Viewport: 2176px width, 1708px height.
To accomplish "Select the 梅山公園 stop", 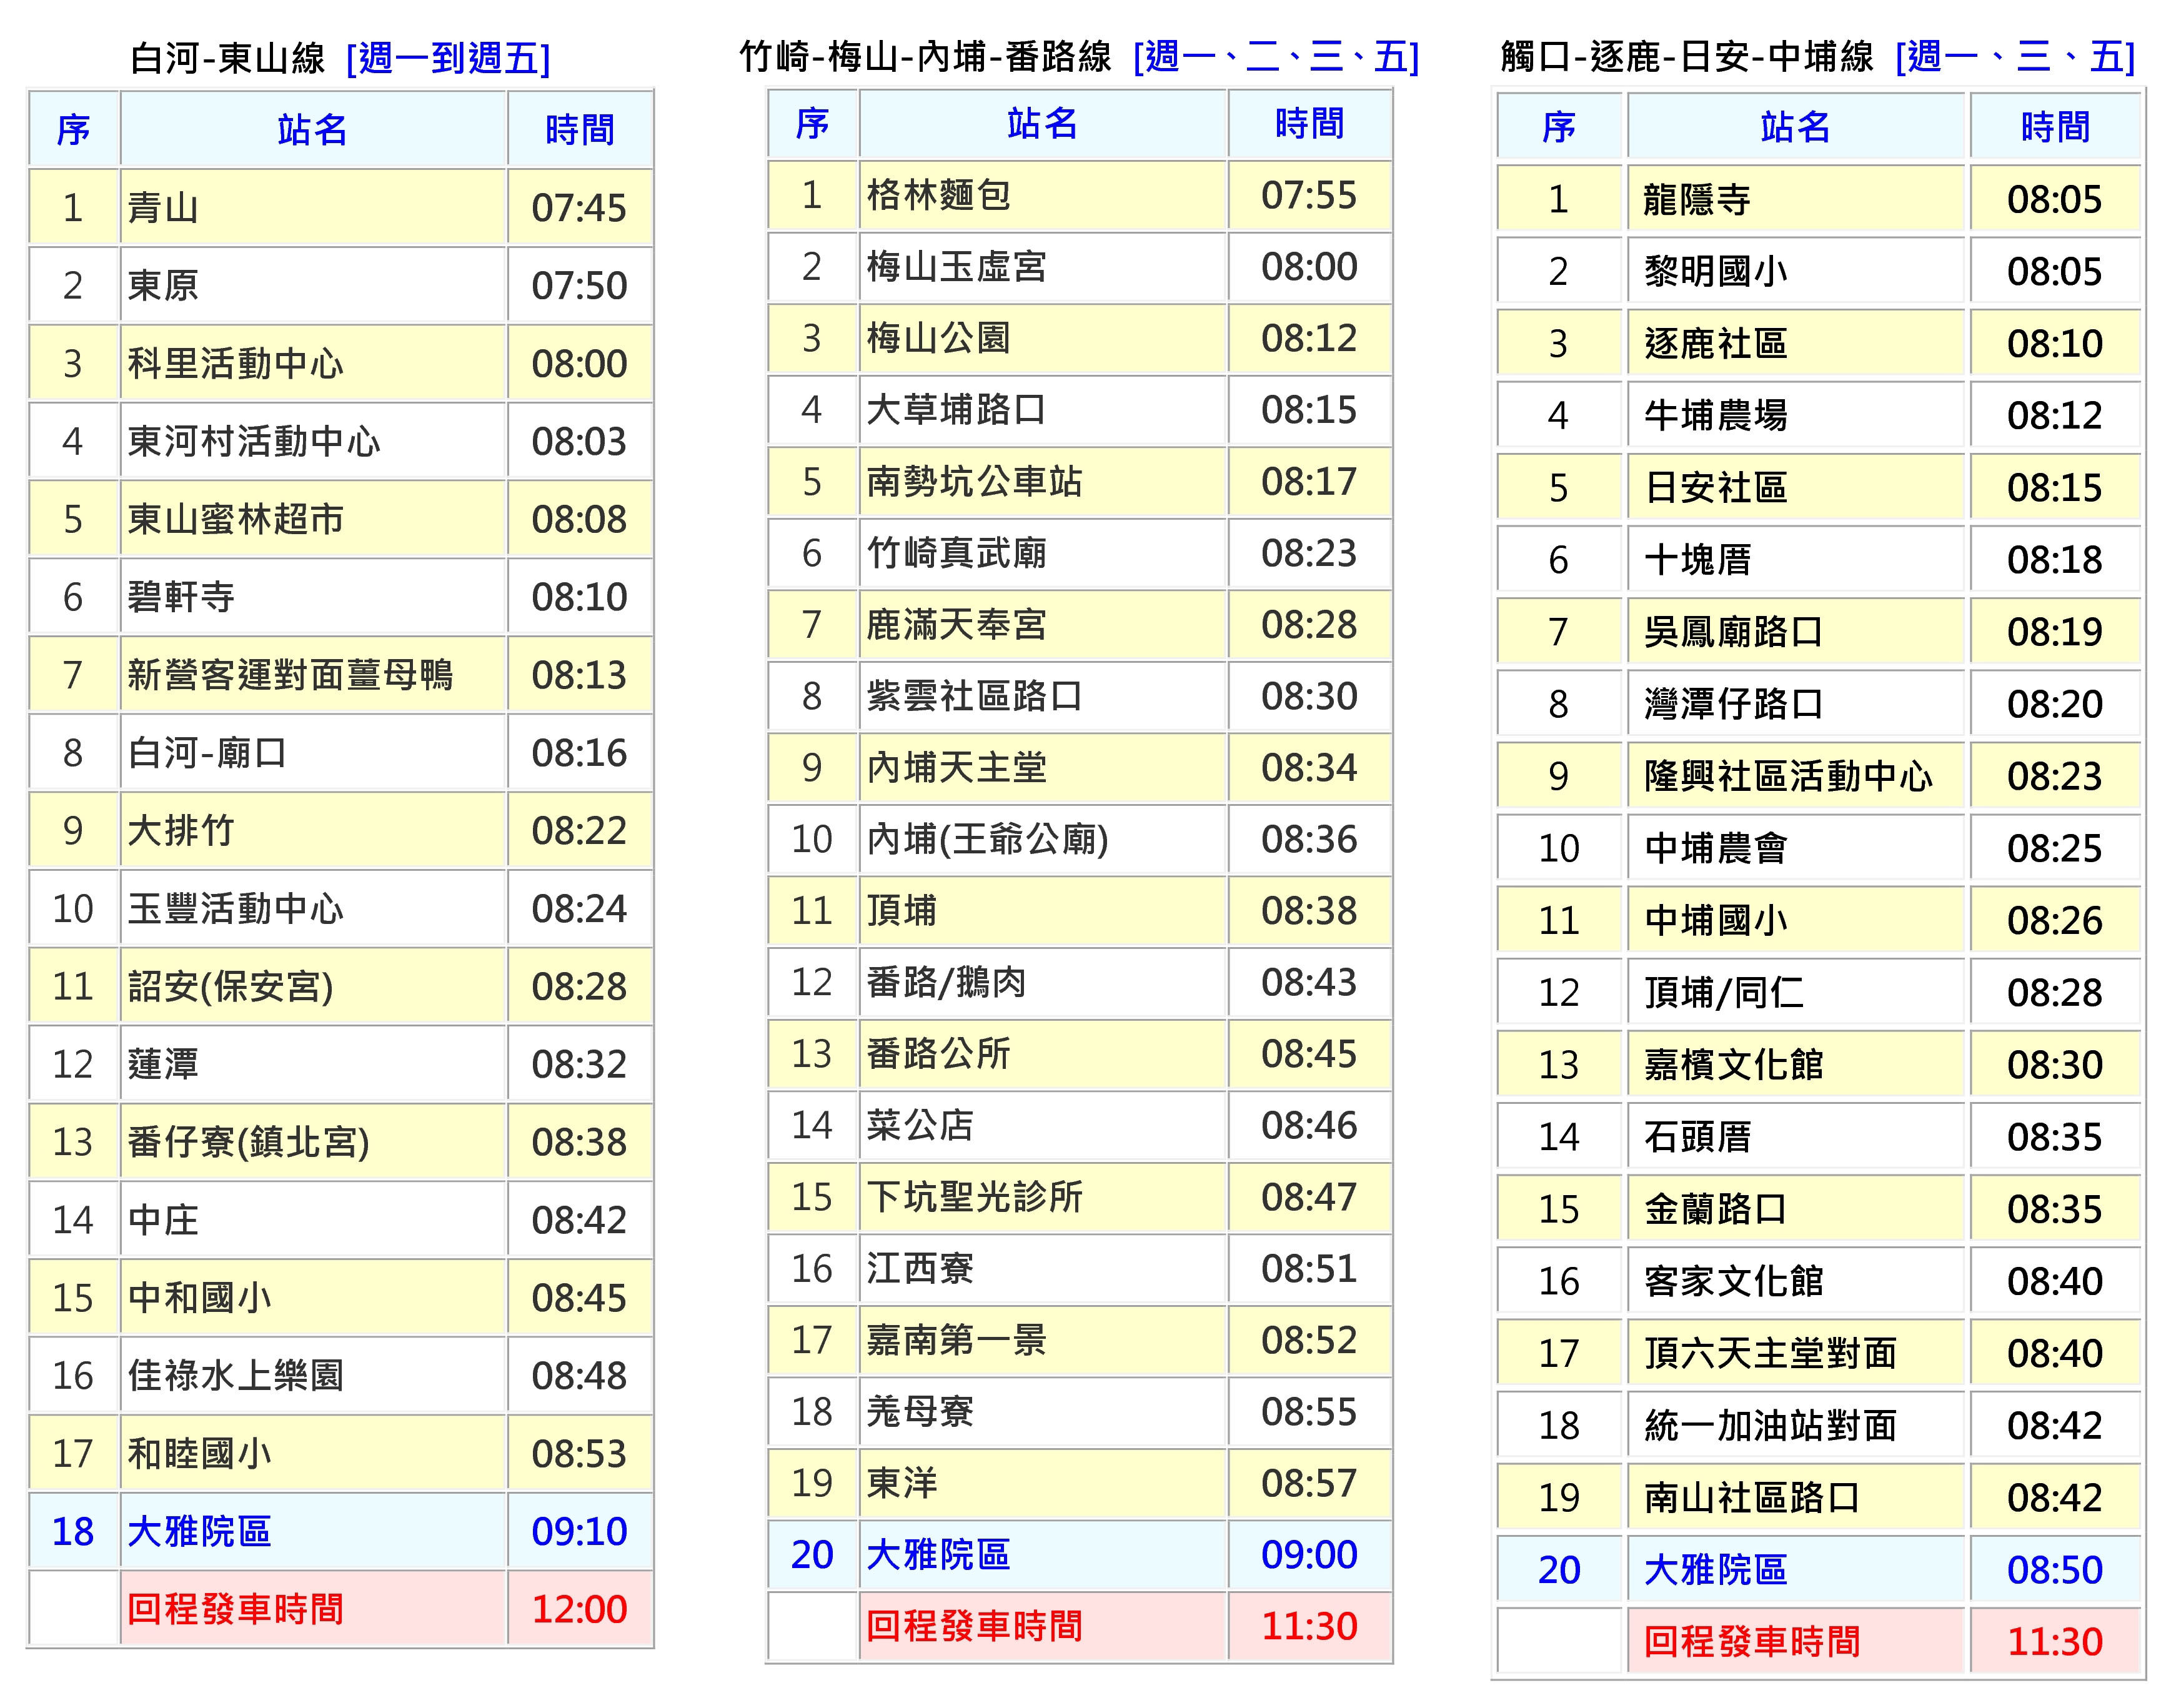I will click(938, 339).
